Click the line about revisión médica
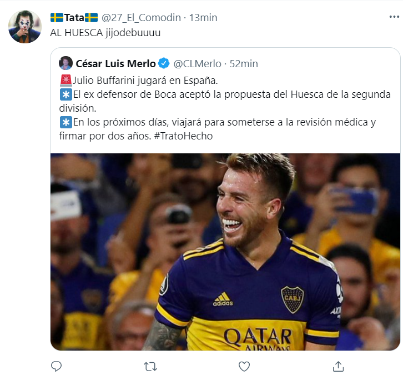Image resolution: width=403 pixels, height=380 pixels. 224,122
